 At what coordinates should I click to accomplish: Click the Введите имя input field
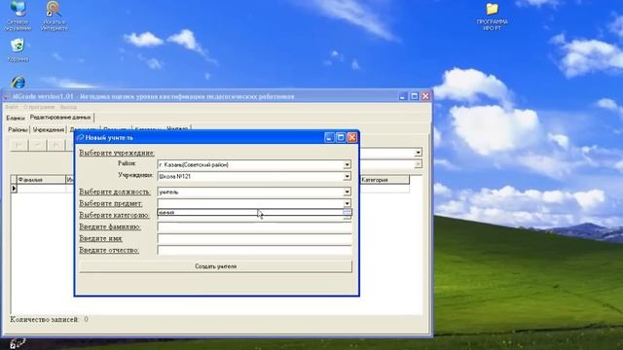tap(255, 238)
